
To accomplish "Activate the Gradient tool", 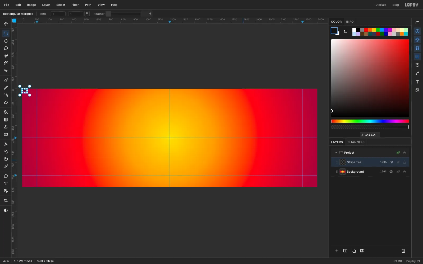I will coord(6,120).
